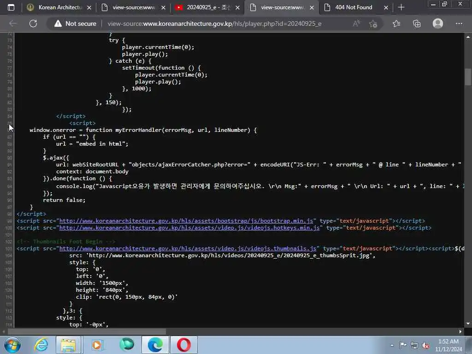The height and width of the screenshot is (354, 472).
Task: Open the videojs.thumbnails.js script link
Action: (188, 248)
